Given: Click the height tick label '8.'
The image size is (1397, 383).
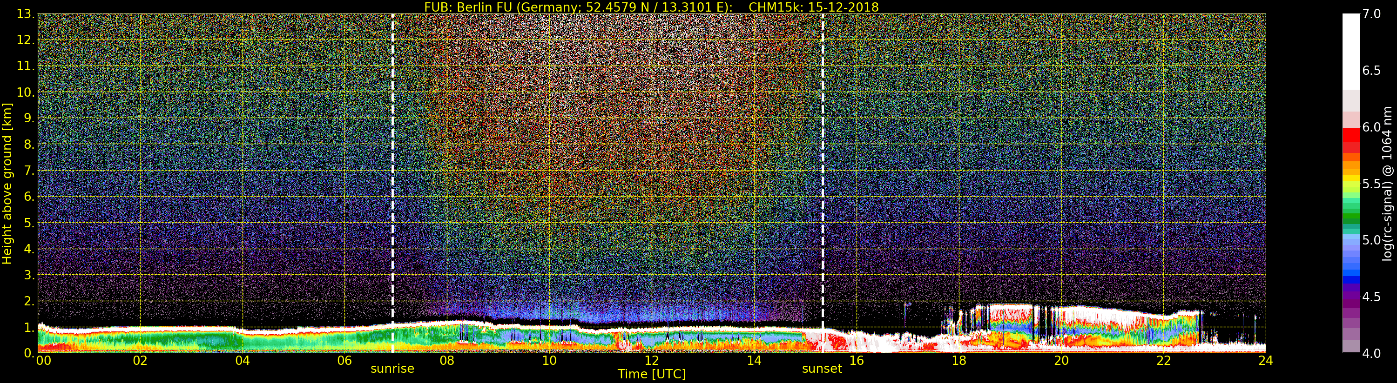Looking at the screenshot, I should (29, 144).
